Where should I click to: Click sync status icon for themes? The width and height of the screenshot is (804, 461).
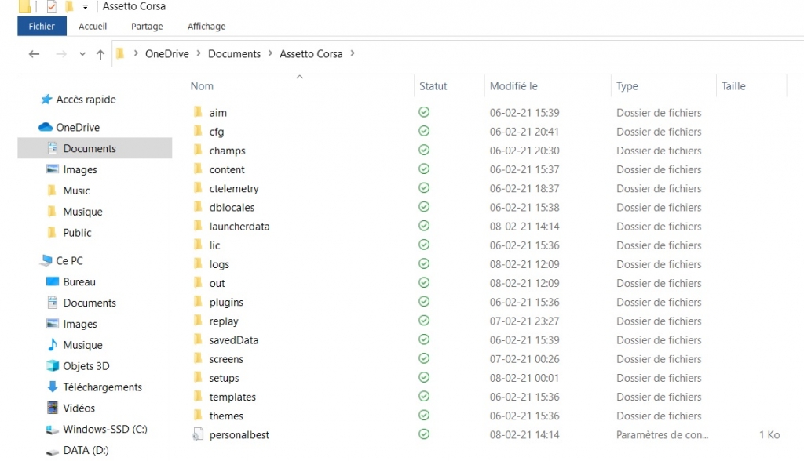coord(424,415)
